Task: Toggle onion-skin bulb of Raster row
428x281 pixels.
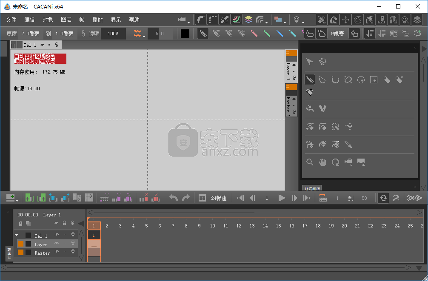Action: [x=73, y=252]
